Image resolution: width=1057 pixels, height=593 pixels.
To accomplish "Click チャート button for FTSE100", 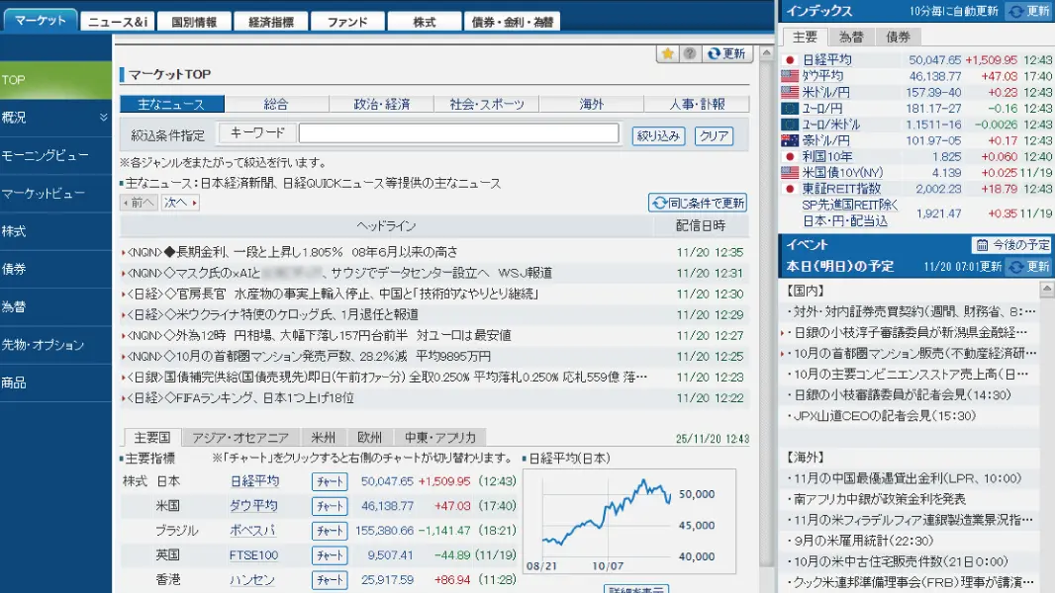I will (x=330, y=555).
